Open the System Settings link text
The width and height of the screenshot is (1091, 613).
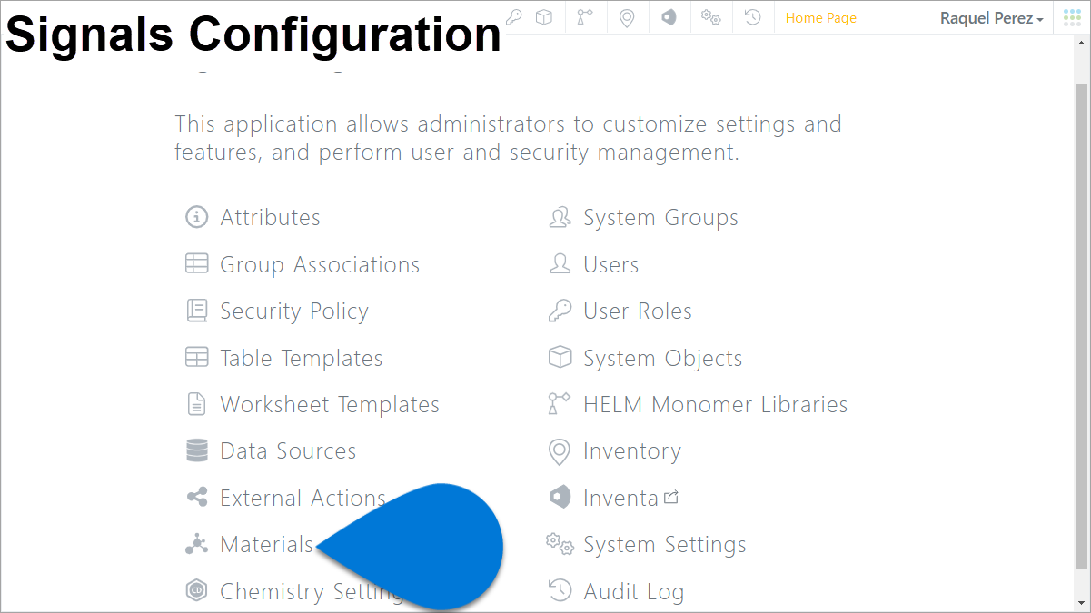coord(665,545)
